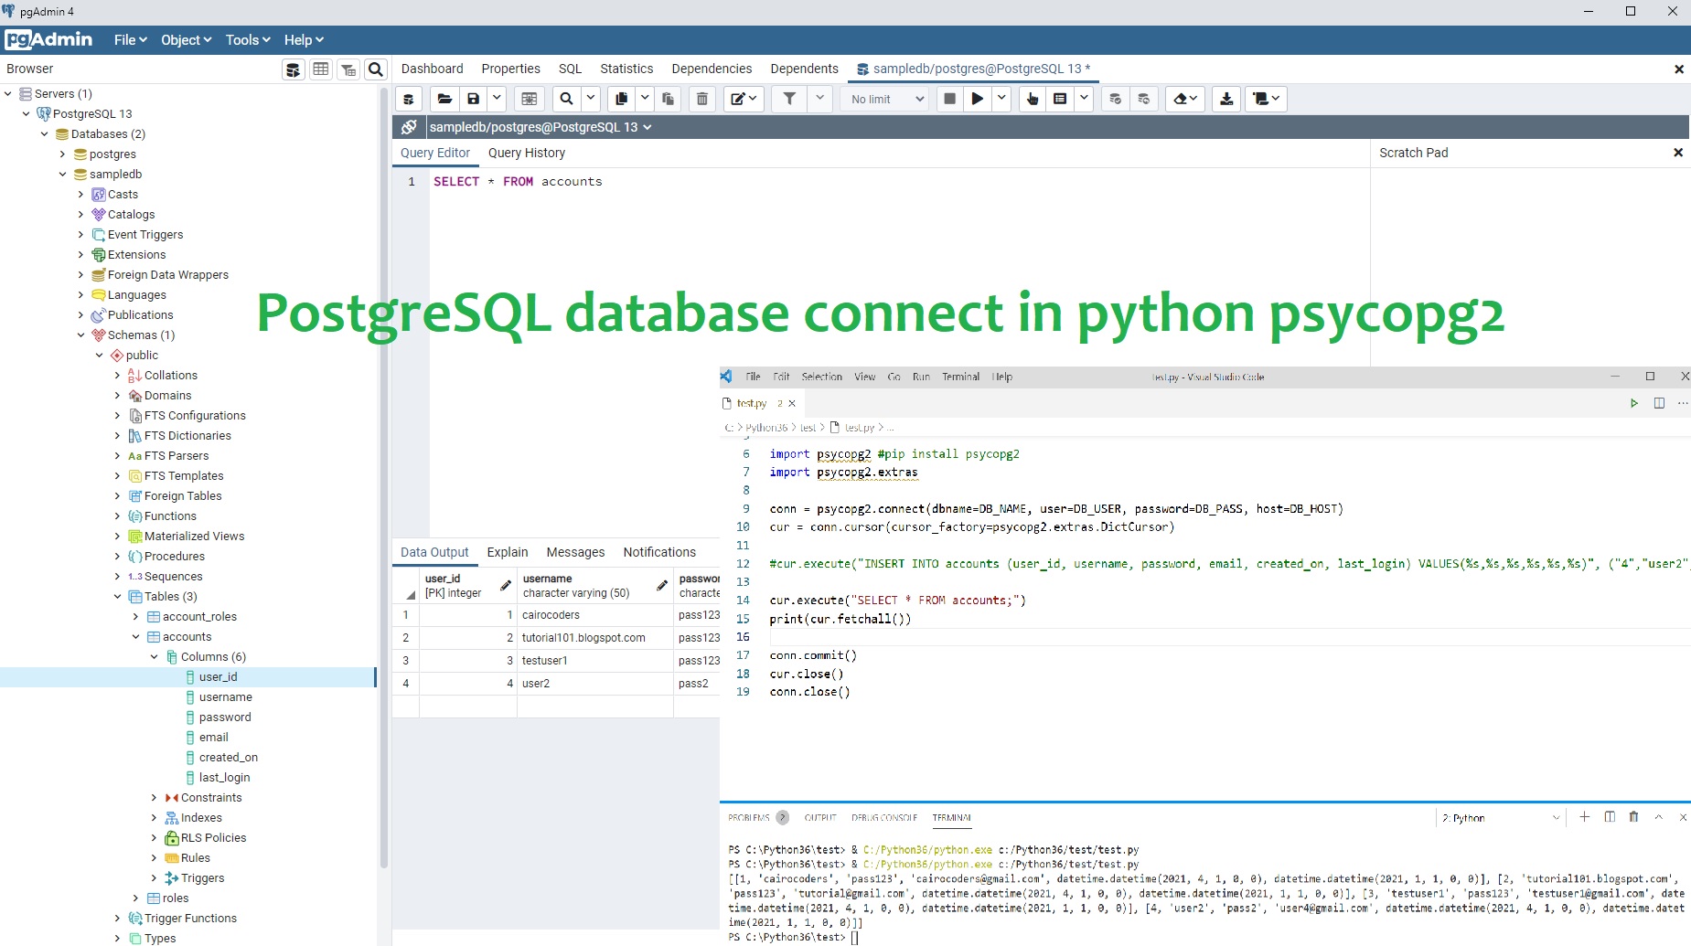Open the No limit row limit dropdown
The width and height of the screenshot is (1691, 946).
(886, 99)
